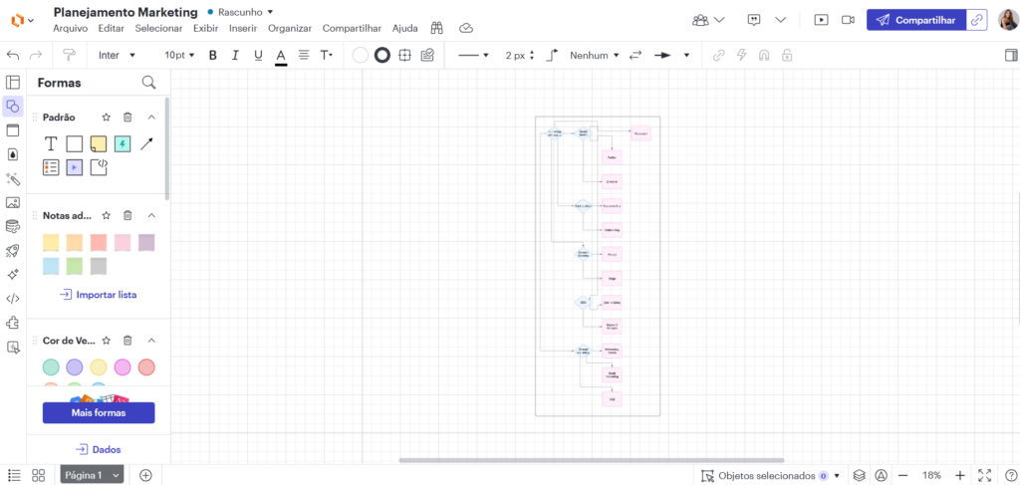Collapse the Padrão shapes section

point(151,118)
